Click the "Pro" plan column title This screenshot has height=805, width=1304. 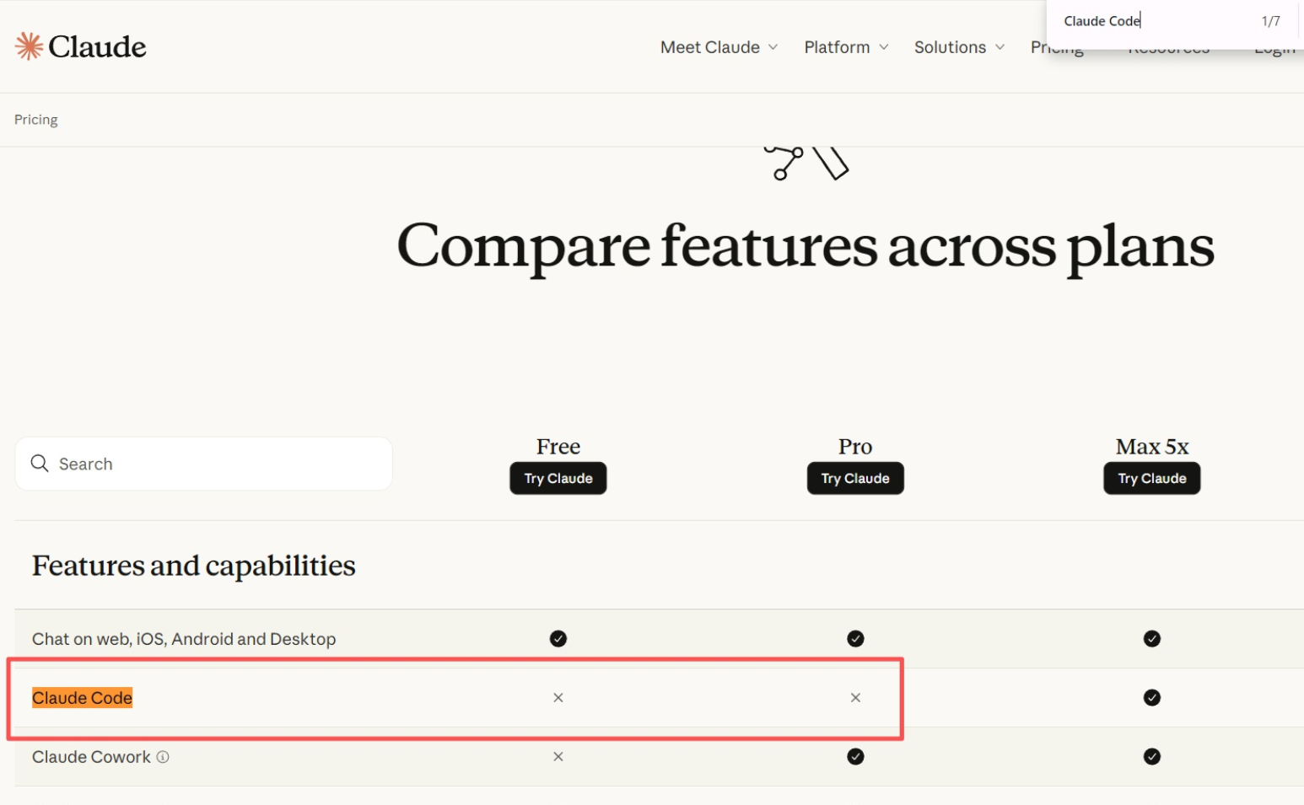(855, 447)
